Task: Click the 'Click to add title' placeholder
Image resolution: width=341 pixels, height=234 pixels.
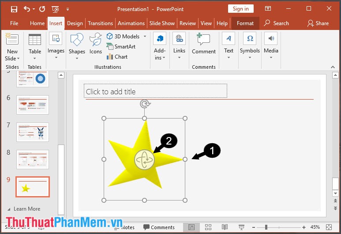Action: coord(155,91)
